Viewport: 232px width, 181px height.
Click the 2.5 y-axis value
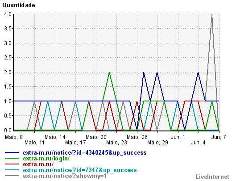tap(8, 58)
